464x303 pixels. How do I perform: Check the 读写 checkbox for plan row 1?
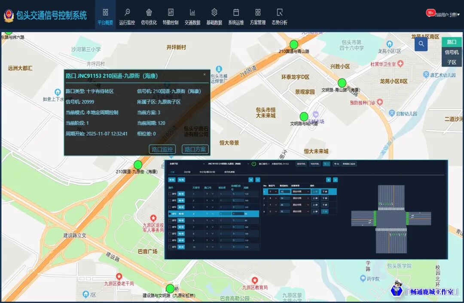coord(170,194)
